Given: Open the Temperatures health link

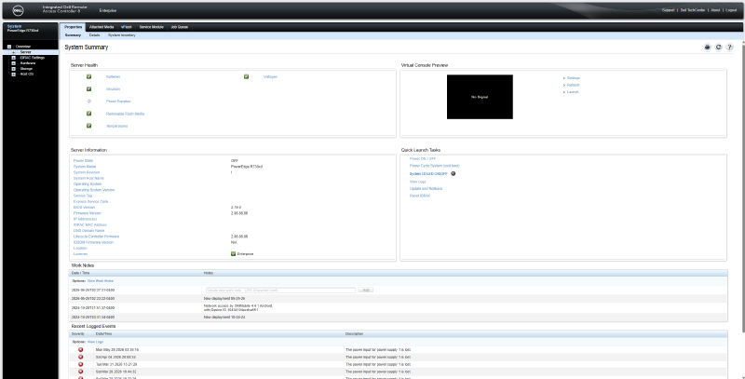Looking at the screenshot, I should 117,126.
